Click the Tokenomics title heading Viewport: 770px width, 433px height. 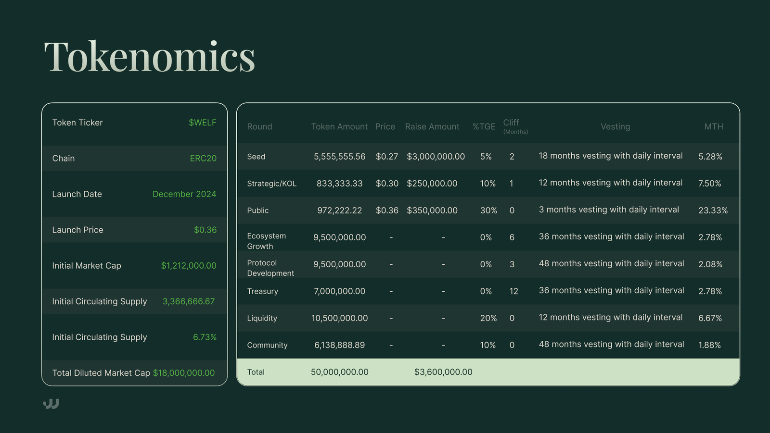[x=149, y=57]
